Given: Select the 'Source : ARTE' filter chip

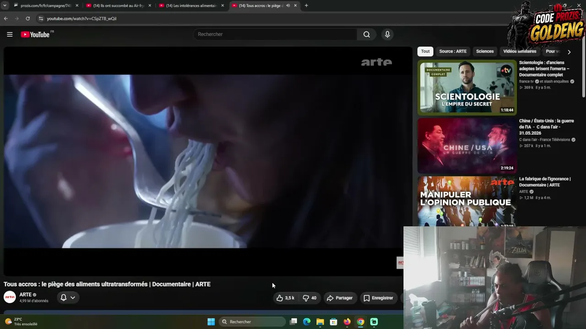Looking at the screenshot, I should point(453,52).
